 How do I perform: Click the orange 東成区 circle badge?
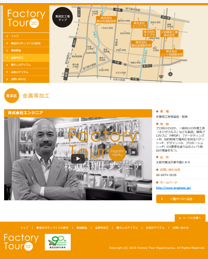click(x=12, y=96)
